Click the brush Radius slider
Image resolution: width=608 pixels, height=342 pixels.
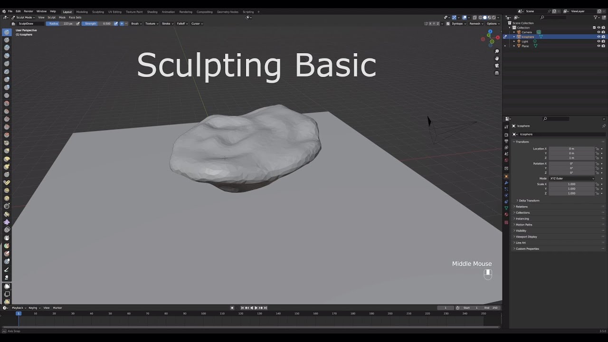point(60,23)
